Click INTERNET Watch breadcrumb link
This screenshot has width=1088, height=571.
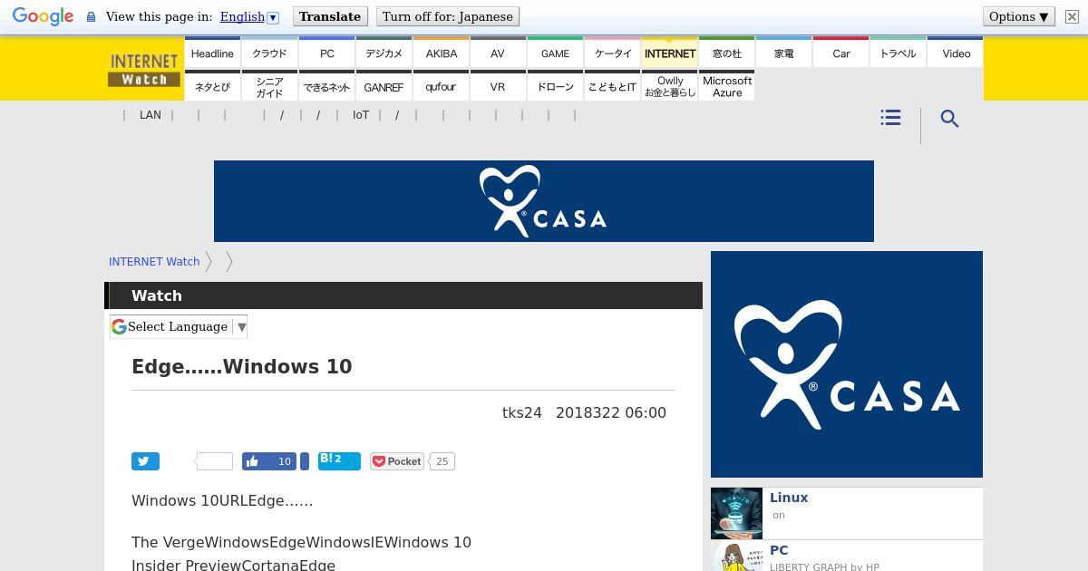pyautogui.click(x=154, y=261)
